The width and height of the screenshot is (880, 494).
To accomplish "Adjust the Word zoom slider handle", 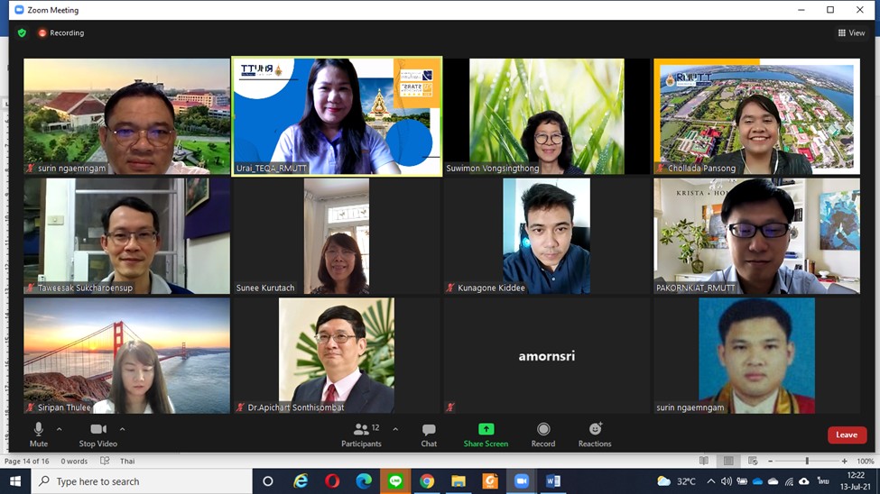I will point(807,461).
